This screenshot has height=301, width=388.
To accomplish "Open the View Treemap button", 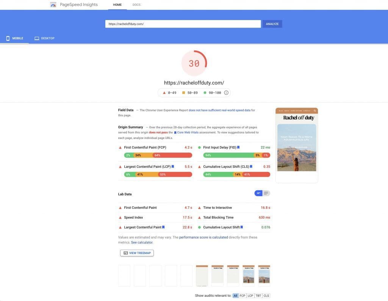I will (x=137, y=253).
